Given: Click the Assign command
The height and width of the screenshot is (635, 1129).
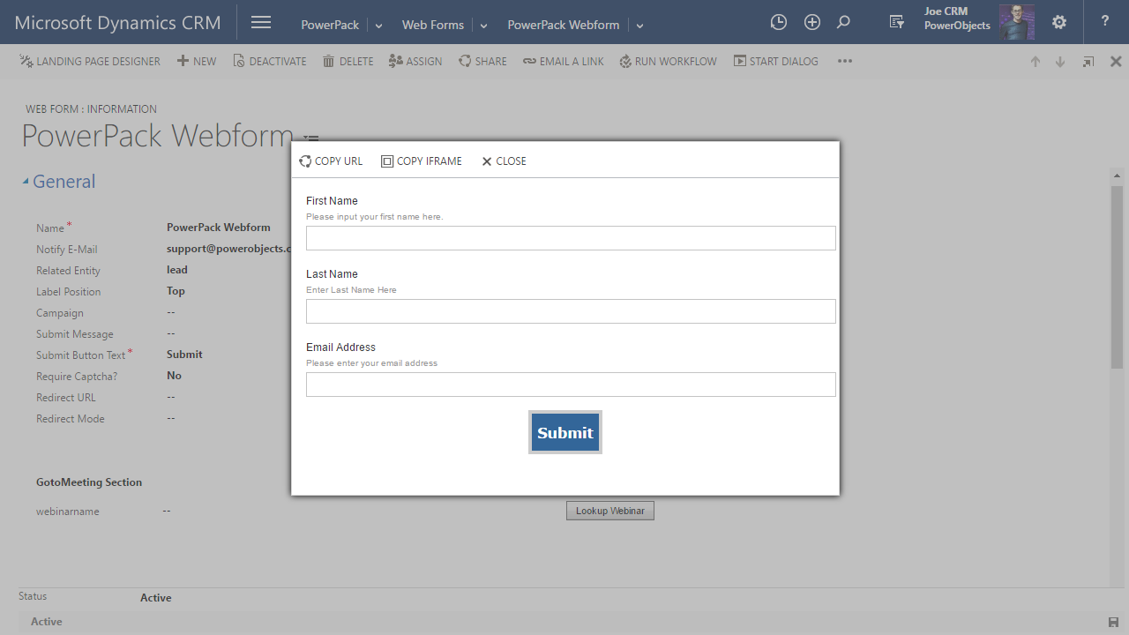Looking at the screenshot, I should click(415, 62).
